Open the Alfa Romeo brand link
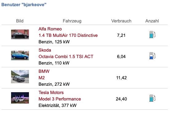 coord(50,29)
